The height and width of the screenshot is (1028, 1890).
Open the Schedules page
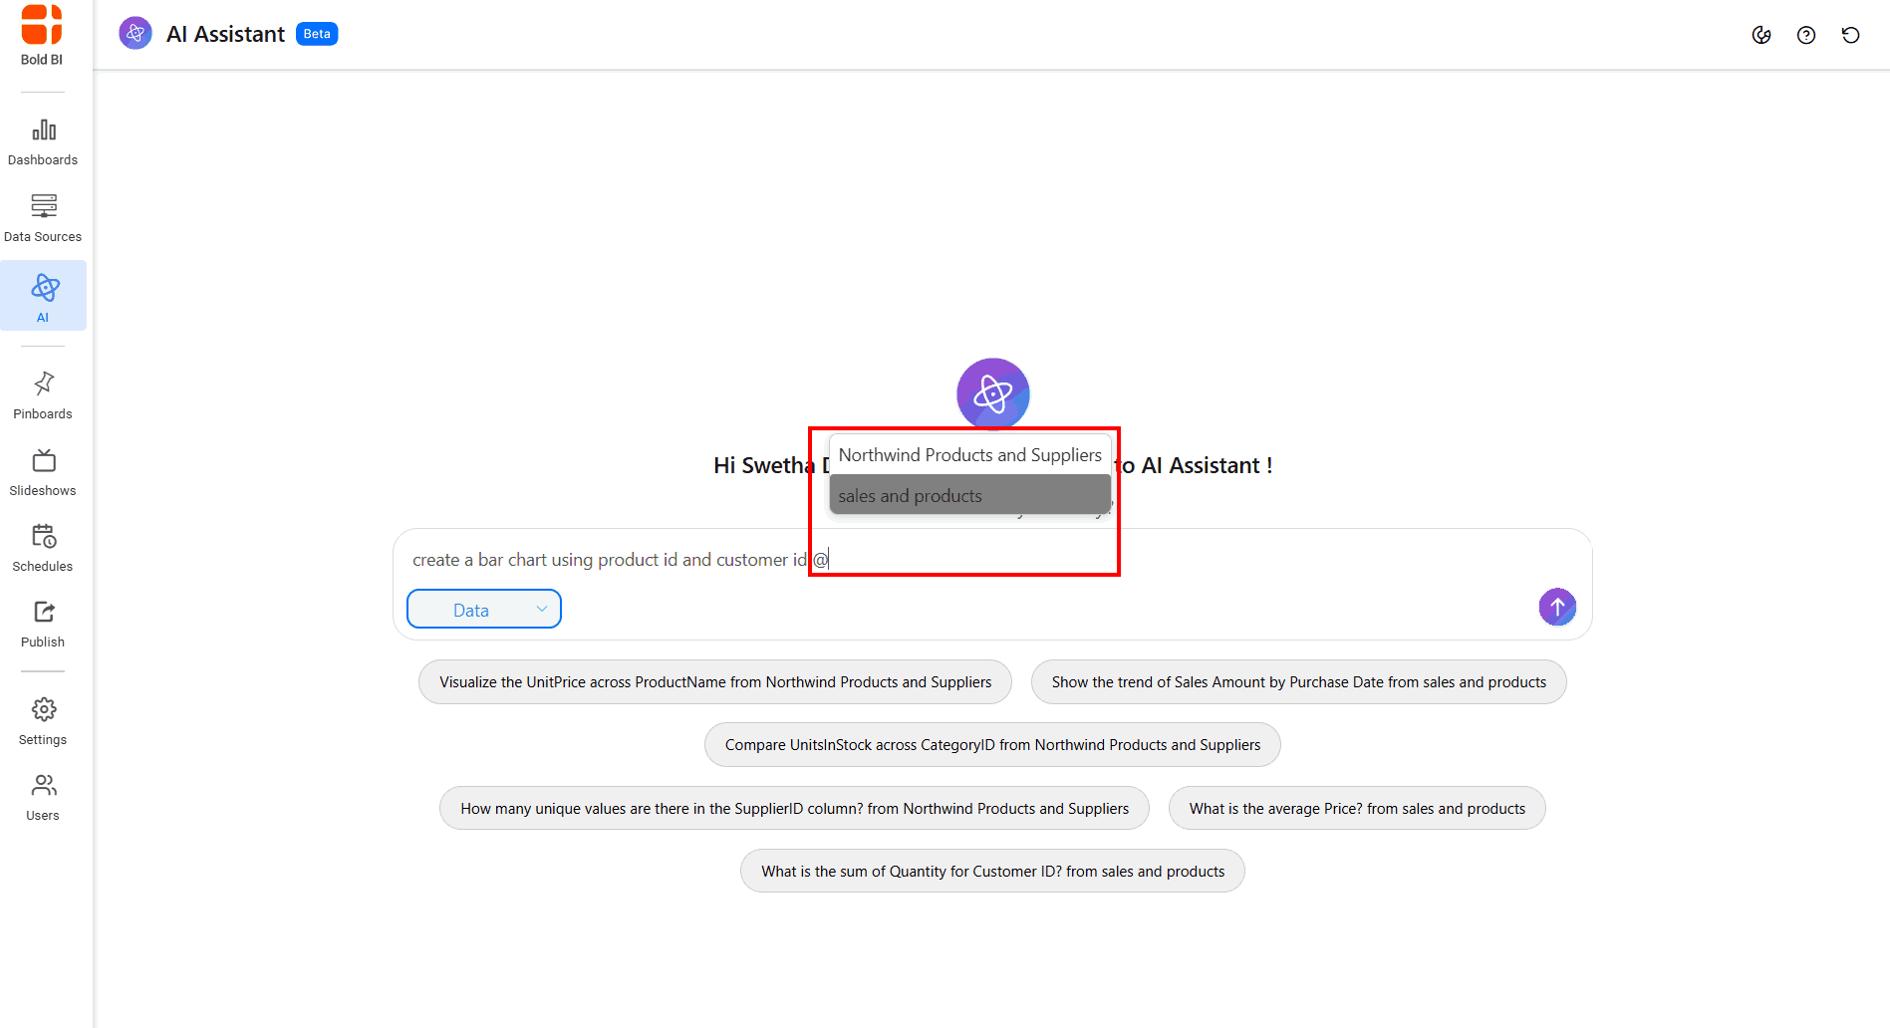tap(43, 549)
